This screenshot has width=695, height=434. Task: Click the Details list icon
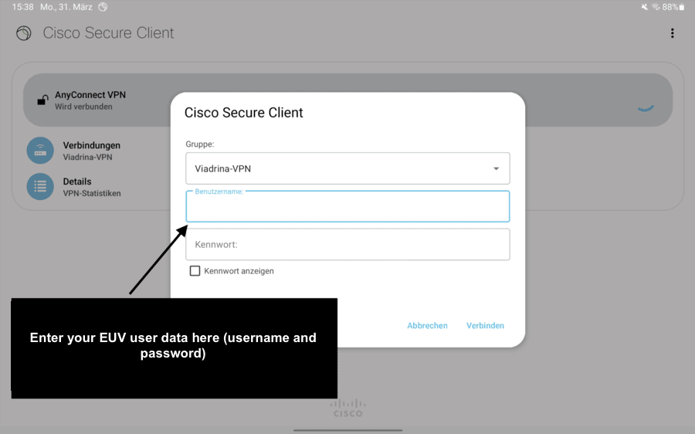coord(40,187)
